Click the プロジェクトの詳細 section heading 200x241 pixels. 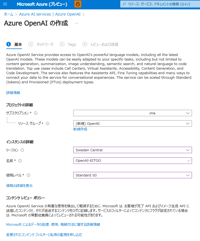(19, 105)
